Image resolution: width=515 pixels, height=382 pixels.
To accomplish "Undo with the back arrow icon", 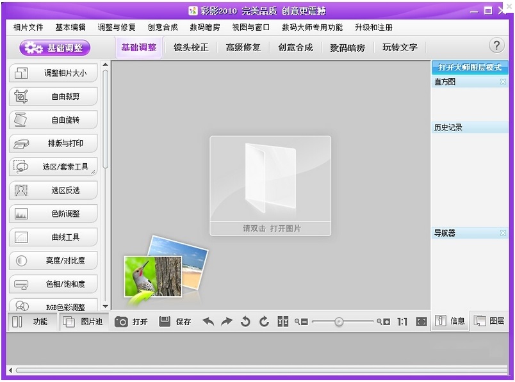I will pyautogui.click(x=207, y=321).
